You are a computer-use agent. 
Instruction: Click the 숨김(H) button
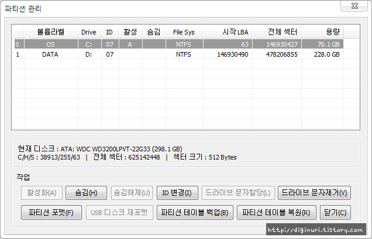(86, 193)
